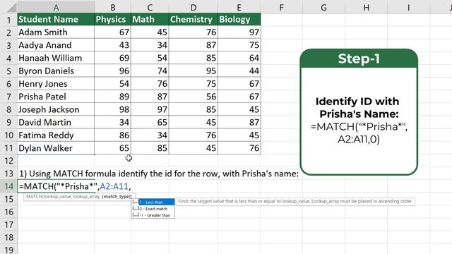Select column H header
This screenshot has height=254, width=452.
[366, 7]
